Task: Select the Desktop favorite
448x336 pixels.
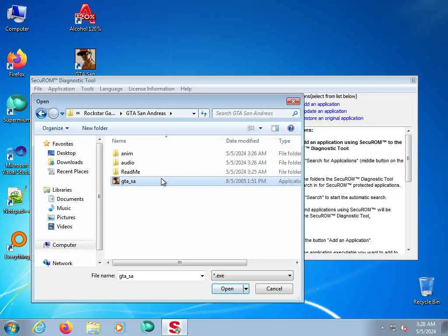Action: (66, 153)
